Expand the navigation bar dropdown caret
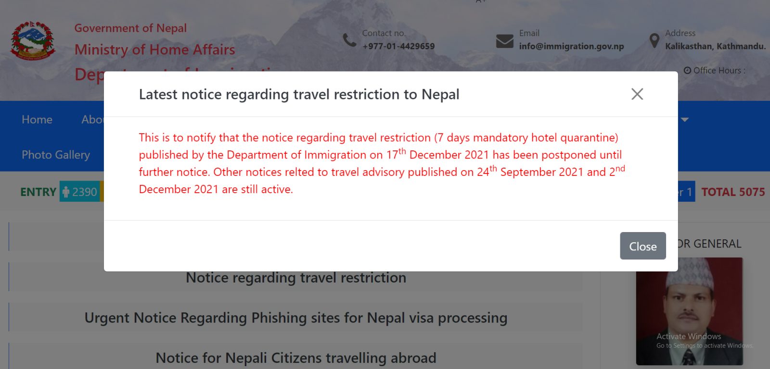 click(x=685, y=120)
